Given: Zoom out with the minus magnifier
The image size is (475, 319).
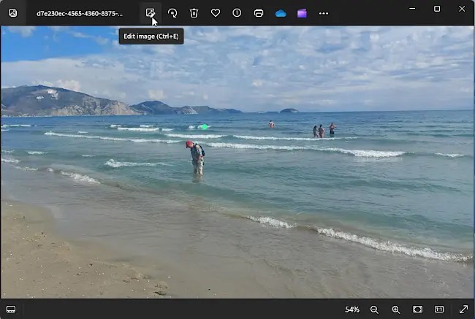Looking at the screenshot, I should (x=374, y=310).
